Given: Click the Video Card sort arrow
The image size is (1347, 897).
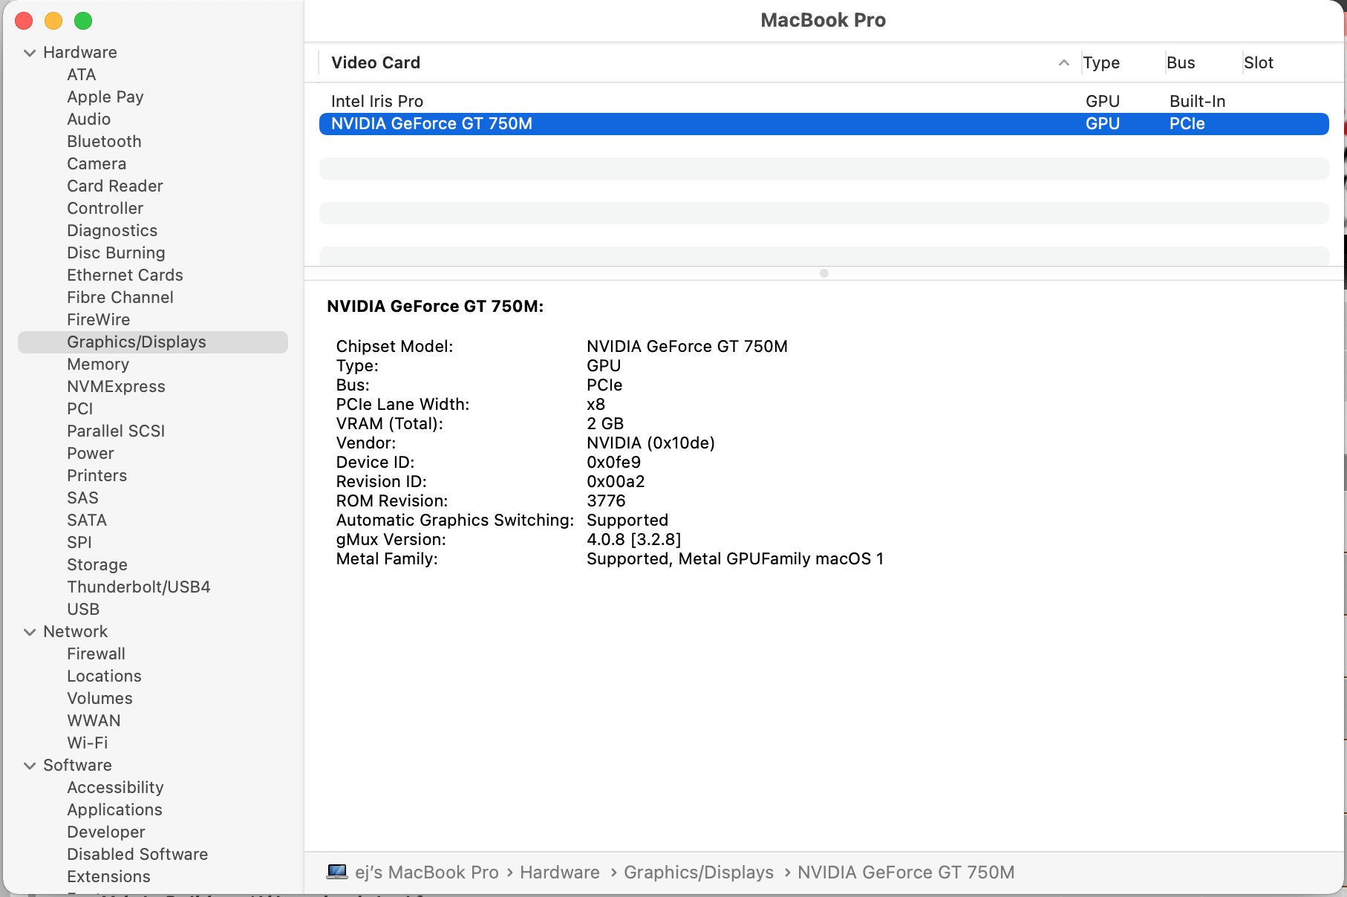Looking at the screenshot, I should [x=1063, y=63].
